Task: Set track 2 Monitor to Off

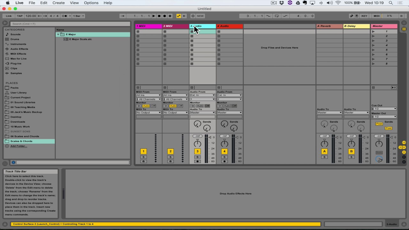Action: click(180, 106)
